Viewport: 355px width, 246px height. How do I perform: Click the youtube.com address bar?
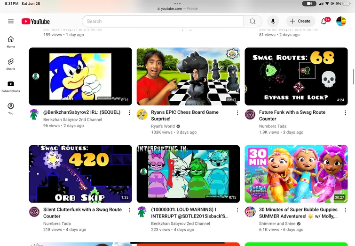(x=178, y=8)
